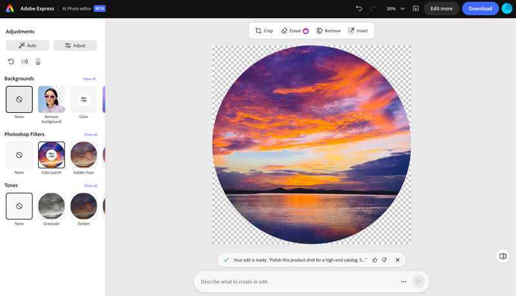Open the user profile avatar

point(507,8)
